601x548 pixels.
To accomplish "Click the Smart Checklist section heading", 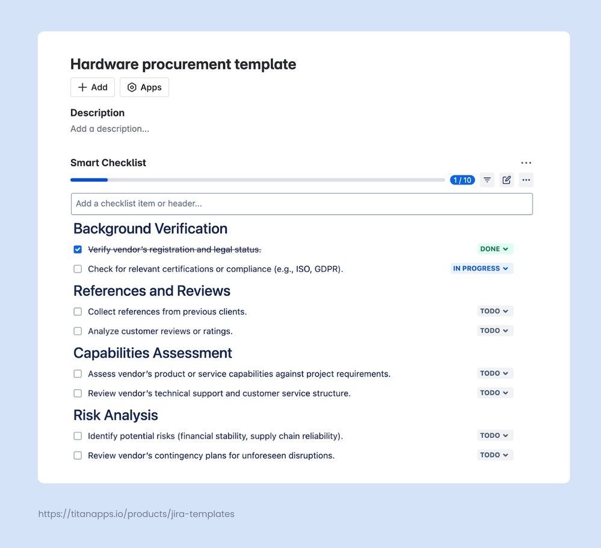I will [x=108, y=162].
